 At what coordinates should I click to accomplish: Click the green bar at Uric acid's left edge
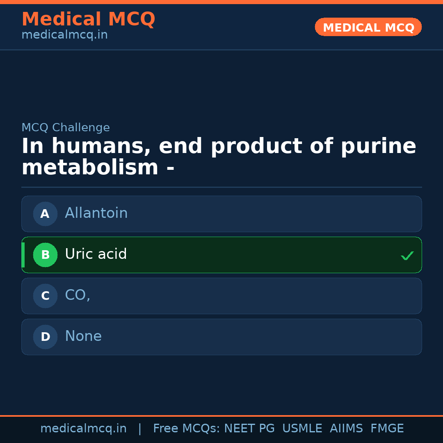pos(23,255)
